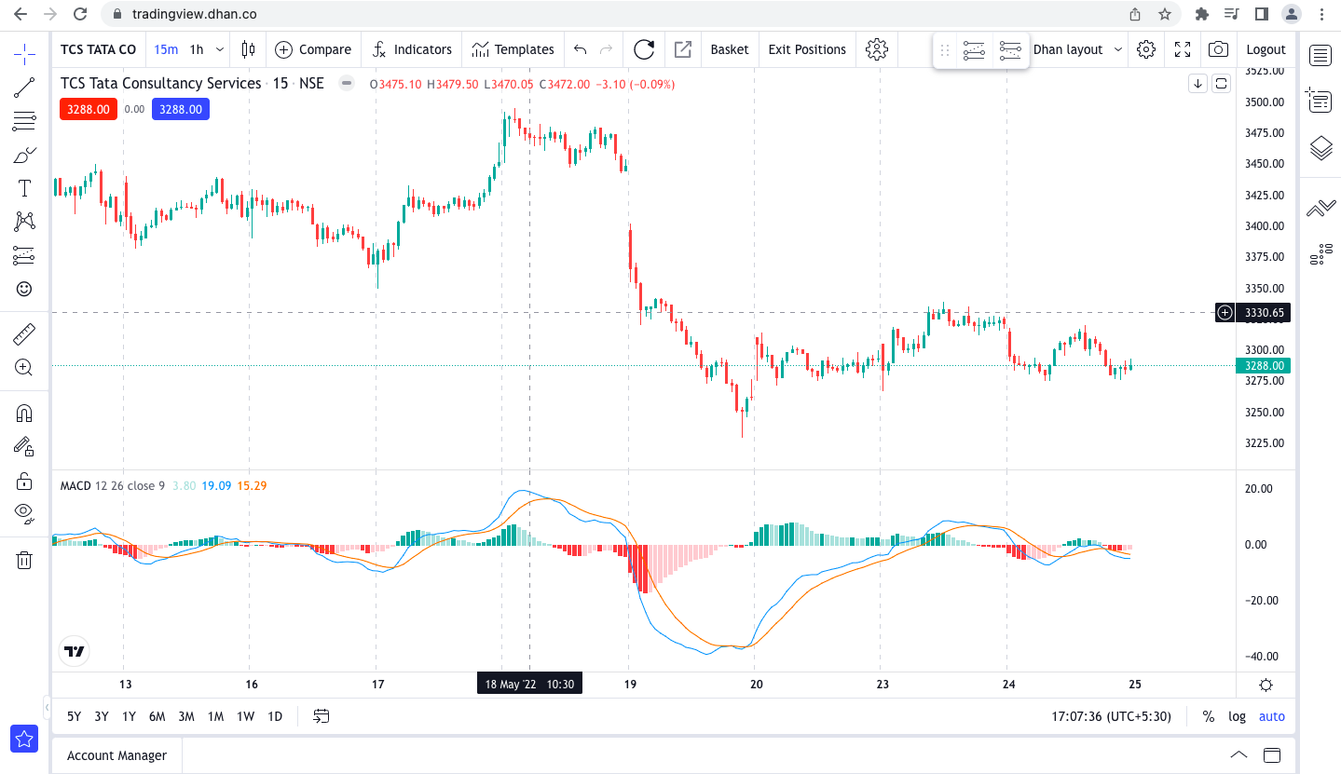Refresh the chart with the reload icon
1341x774 pixels.
[x=644, y=49]
